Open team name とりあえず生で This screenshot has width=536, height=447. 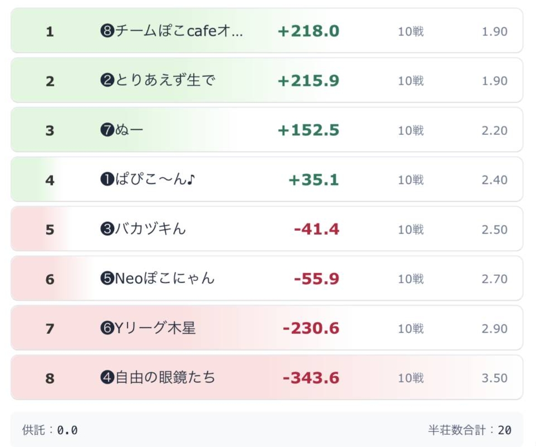[165, 81]
